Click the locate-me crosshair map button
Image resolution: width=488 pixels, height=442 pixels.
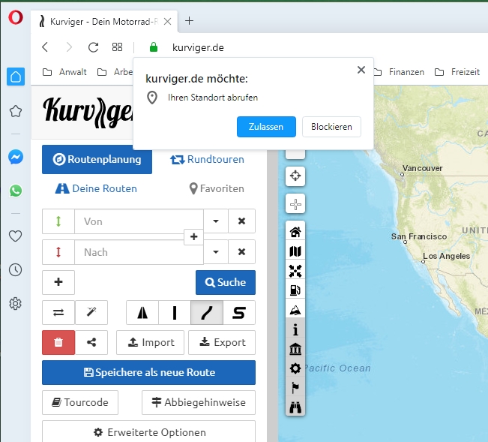295,176
